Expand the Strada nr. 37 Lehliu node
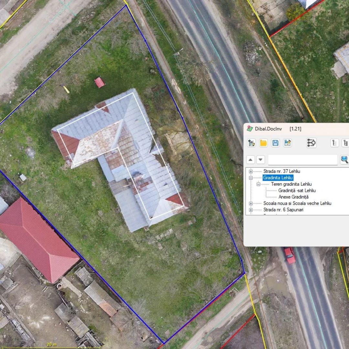 tap(251, 171)
